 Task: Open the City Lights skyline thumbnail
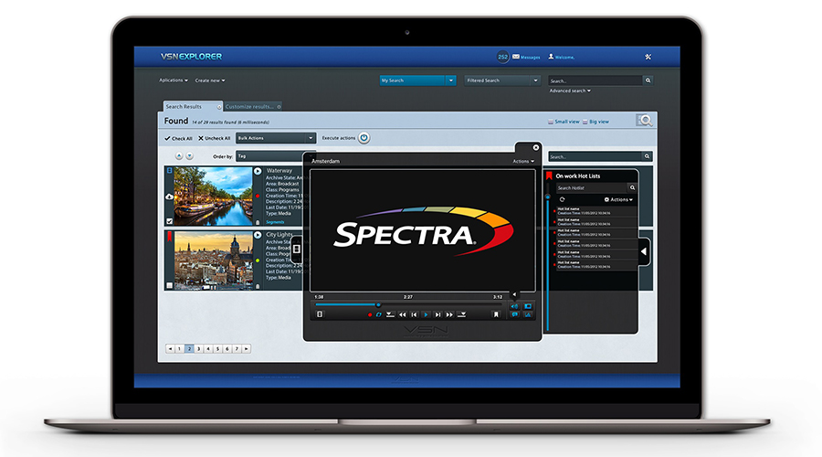coord(214,260)
